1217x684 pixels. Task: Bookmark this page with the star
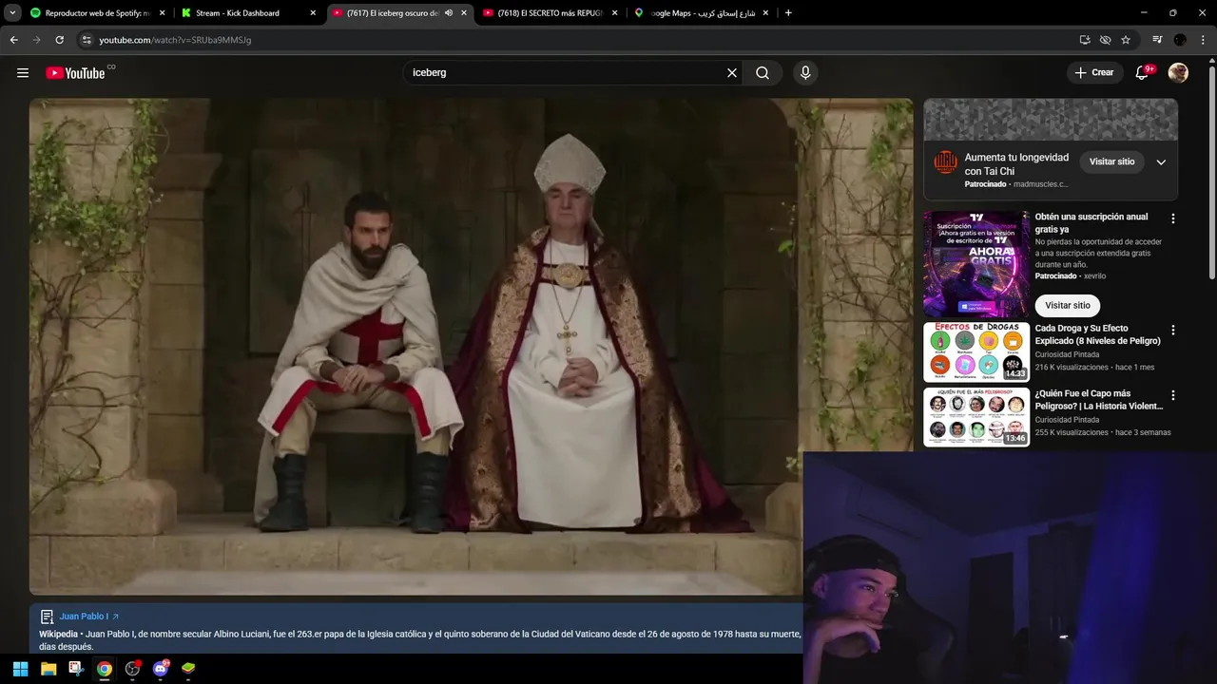pos(1126,40)
